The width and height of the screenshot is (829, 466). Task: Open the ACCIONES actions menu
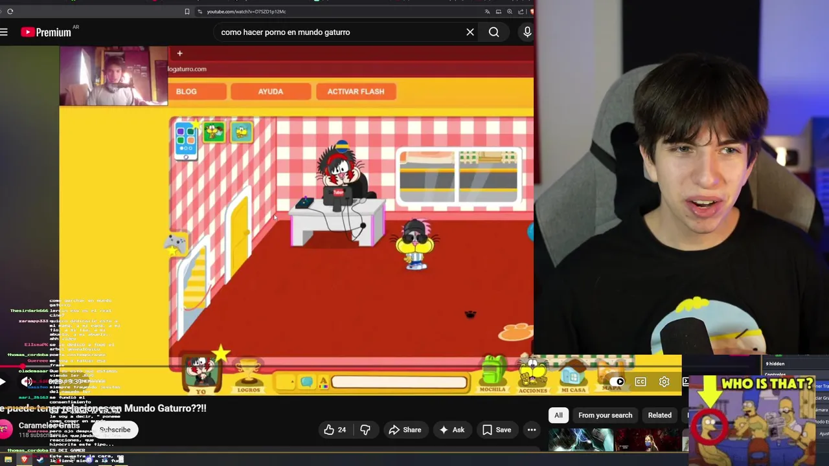pyautogui.click(x=532, y=376)
